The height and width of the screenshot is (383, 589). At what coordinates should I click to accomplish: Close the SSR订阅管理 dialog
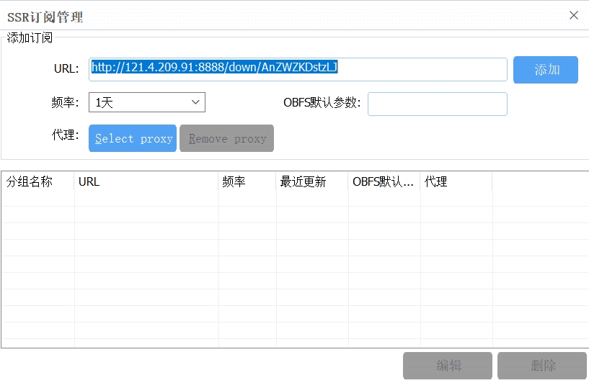click(574, 15)
